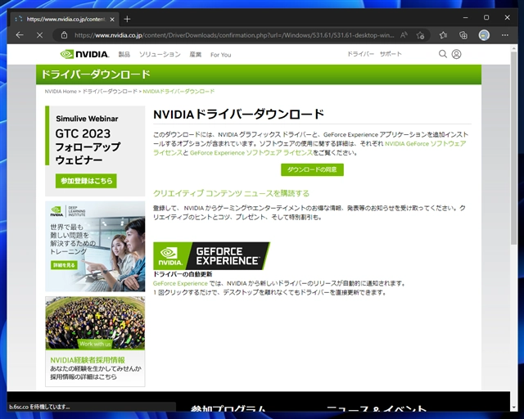Open the browser settings and more menu
This screenshot has width=524, height=419.
click(x=505, y=35)
